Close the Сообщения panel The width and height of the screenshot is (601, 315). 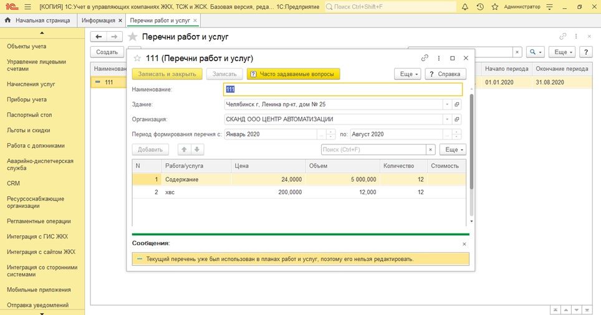[463, 244]
